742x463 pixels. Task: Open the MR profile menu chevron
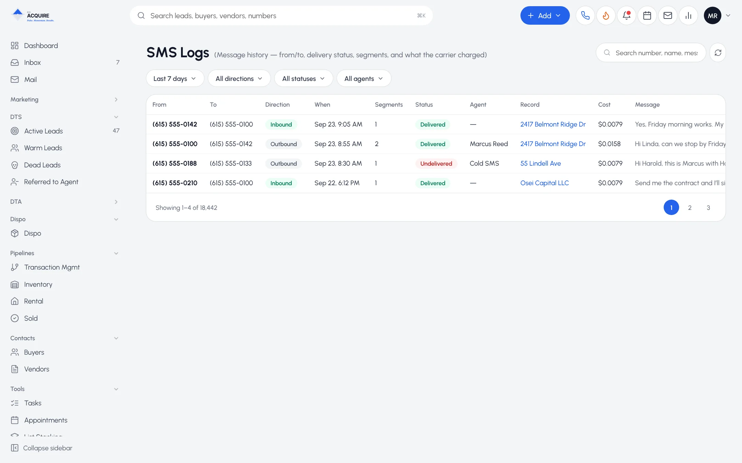[x=728, y=15]
